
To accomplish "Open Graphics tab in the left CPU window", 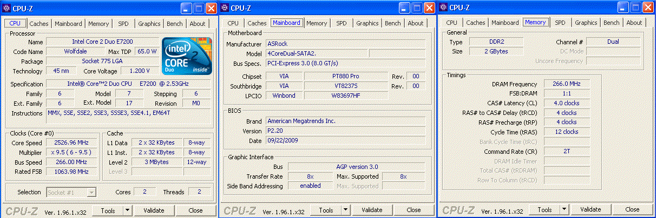I will click(149, 24).
